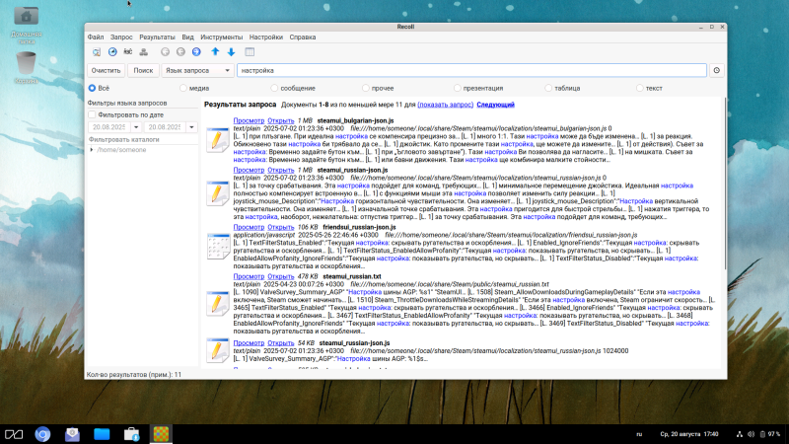The width and height of the screenshot is (789, 444).
Task: Expand the /home/someone folder tree item
Action: (x=91, y=149)
